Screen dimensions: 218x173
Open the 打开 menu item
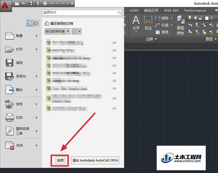(22, 49)
